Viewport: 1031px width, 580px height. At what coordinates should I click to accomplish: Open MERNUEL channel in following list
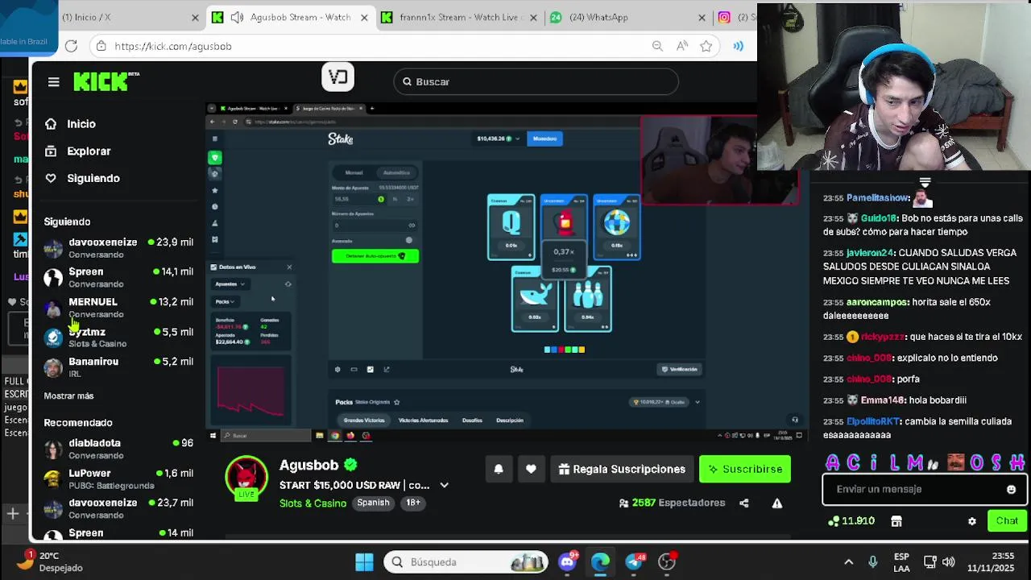point(118,307)
